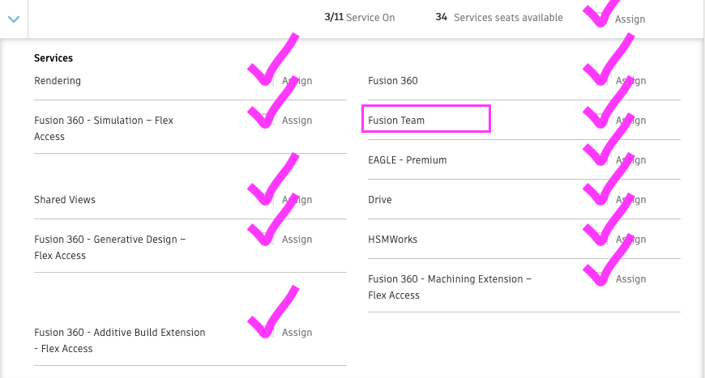
Task: Click the Rendering service label
Action: [58, 81]
